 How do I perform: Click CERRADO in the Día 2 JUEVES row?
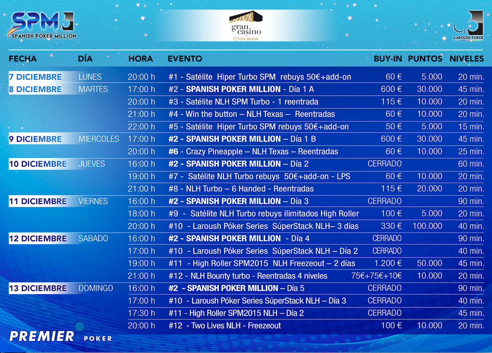pyautogui.click(x=385, y=164)
